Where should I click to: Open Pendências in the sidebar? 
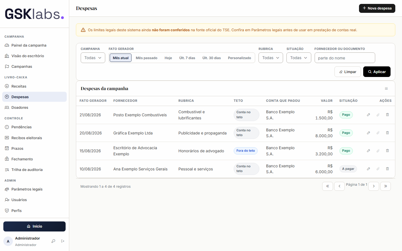coord(34,127)
